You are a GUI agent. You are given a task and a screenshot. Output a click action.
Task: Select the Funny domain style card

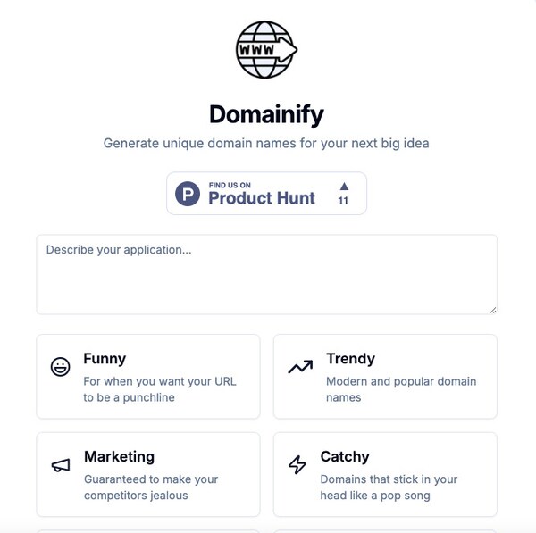(x=148, y=376)
